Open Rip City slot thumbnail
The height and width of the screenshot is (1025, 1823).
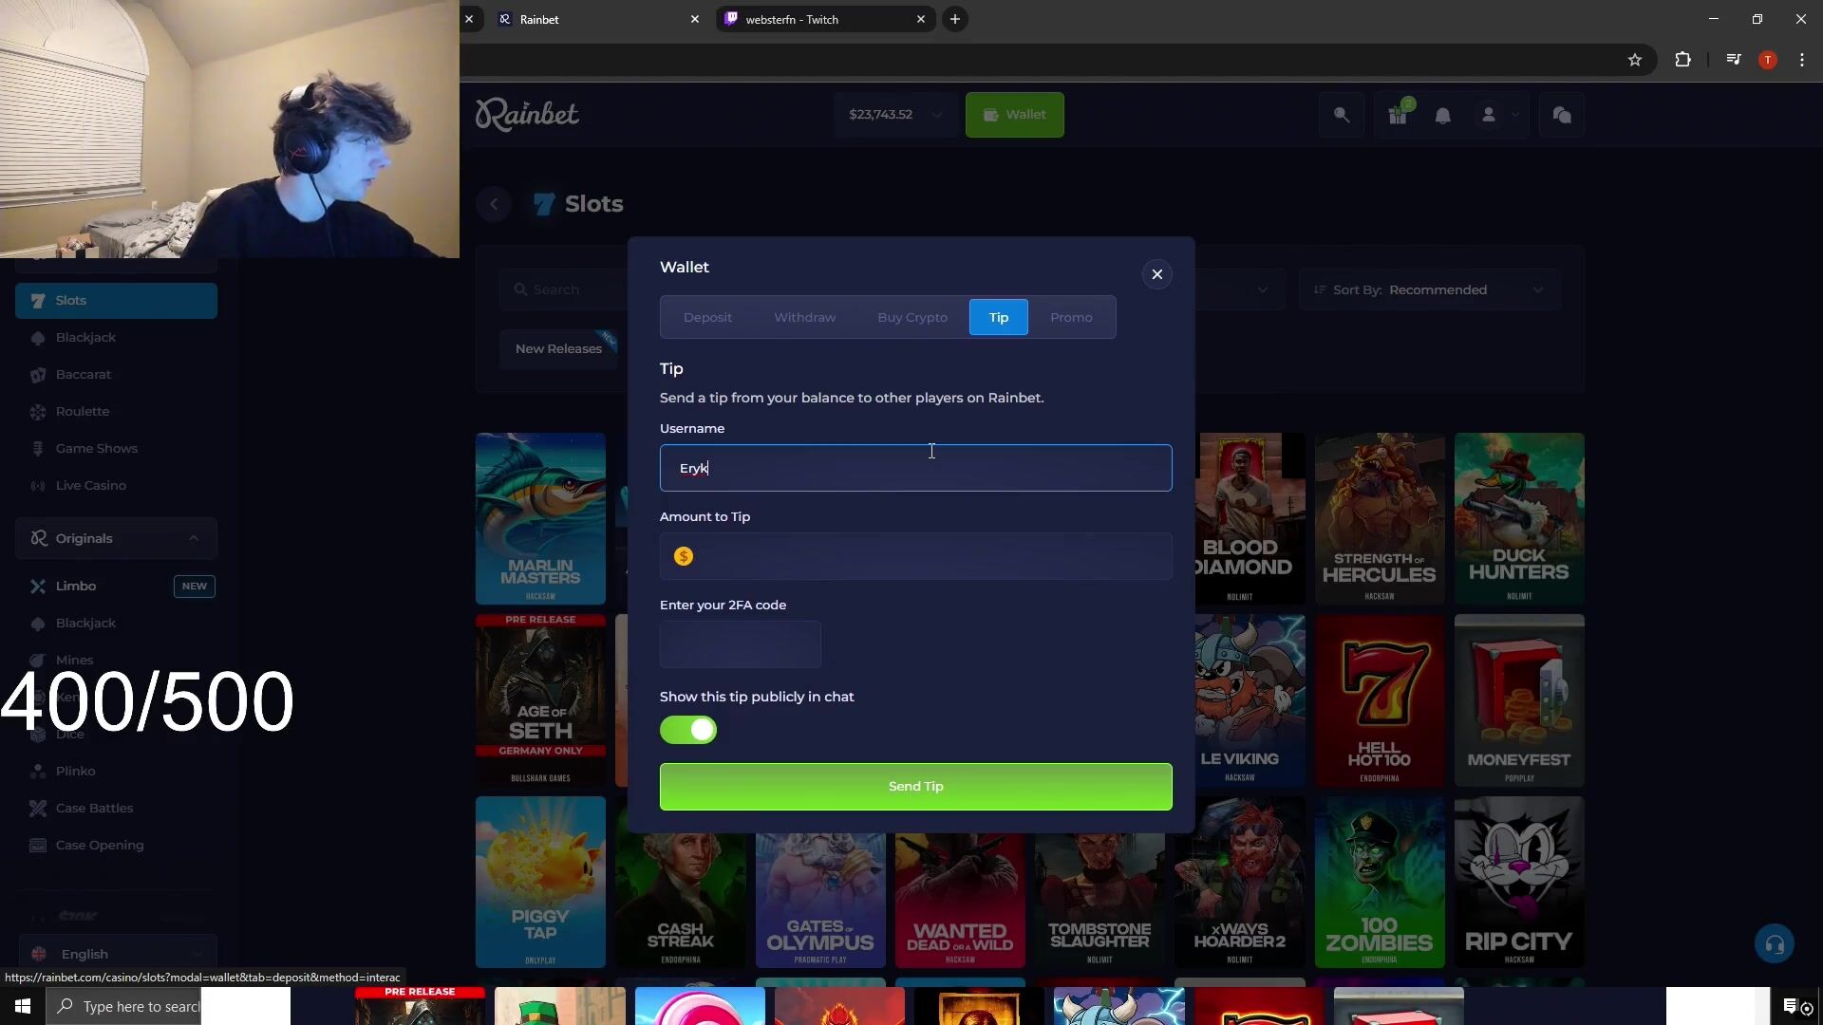[x=1519, y=882]
